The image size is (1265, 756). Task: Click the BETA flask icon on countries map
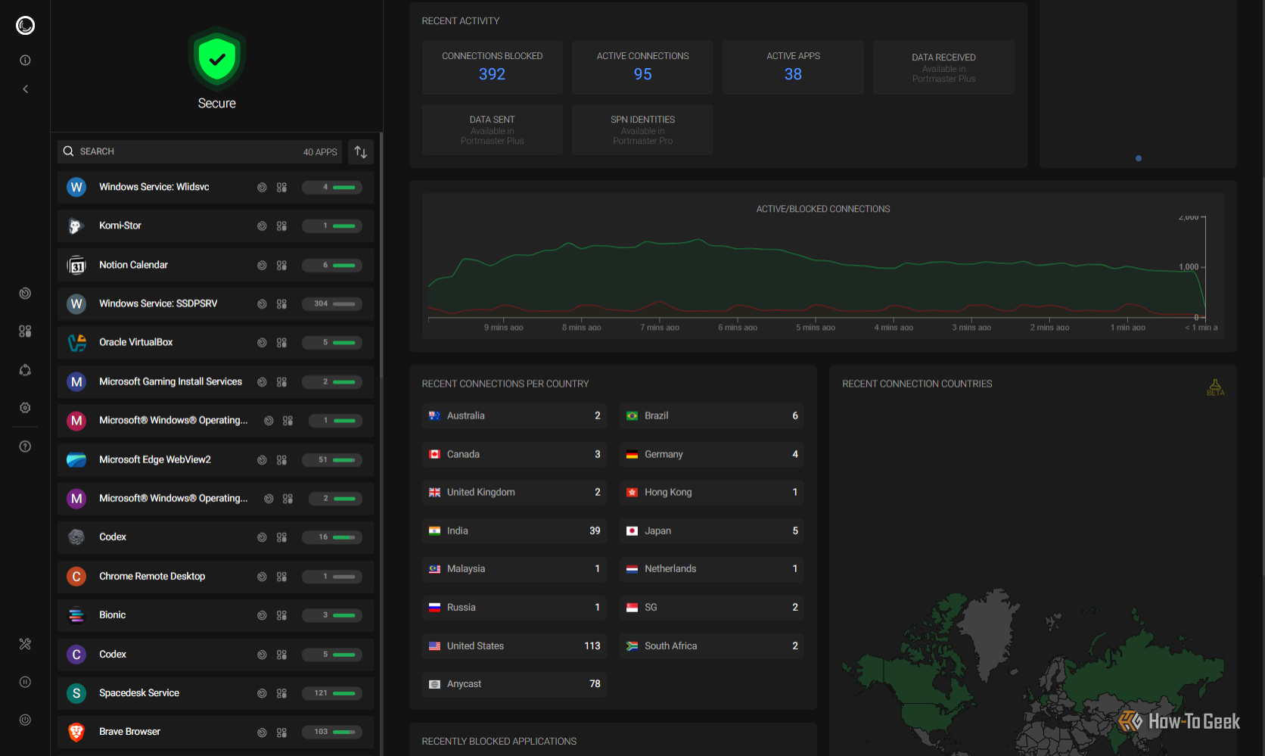click(1215, 387)
